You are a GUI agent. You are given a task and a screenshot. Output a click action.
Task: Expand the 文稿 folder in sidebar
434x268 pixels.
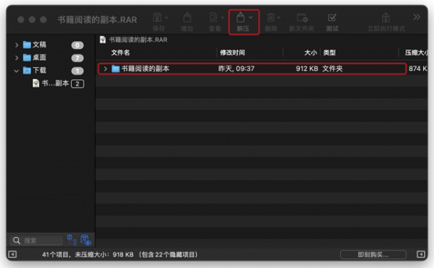(17, 45)
